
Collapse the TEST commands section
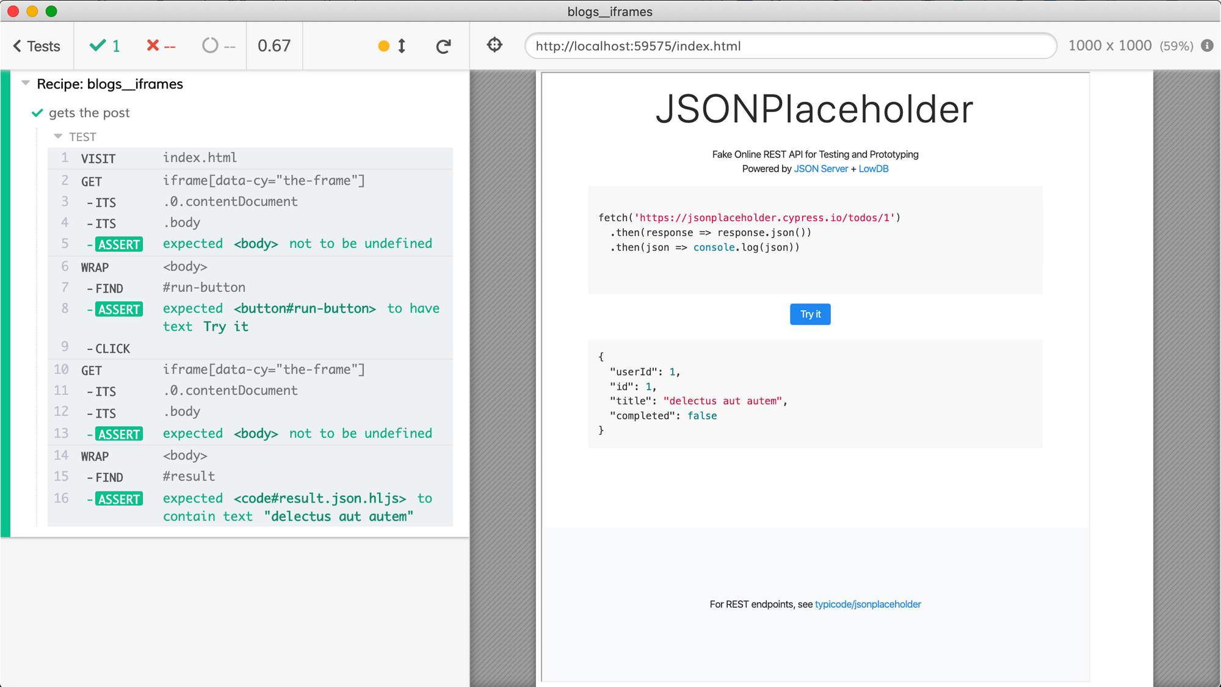[76, 137]
